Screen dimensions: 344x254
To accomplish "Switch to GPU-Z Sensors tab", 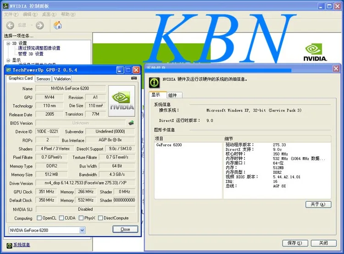I will 43,79.
